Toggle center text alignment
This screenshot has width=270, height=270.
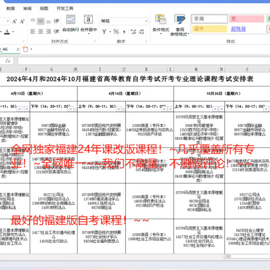pos(40,32)
